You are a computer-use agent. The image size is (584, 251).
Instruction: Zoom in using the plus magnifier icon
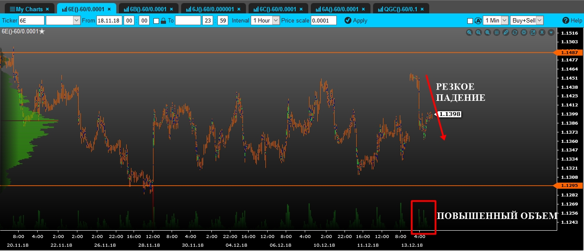click(x=479, y=32)
